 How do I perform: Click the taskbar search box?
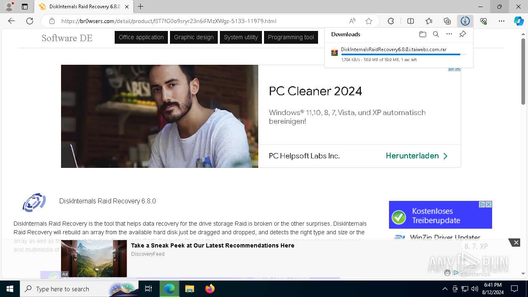[78, 289]
